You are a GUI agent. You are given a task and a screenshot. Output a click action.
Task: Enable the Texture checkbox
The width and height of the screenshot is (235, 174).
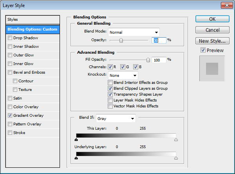click(15, 90)
